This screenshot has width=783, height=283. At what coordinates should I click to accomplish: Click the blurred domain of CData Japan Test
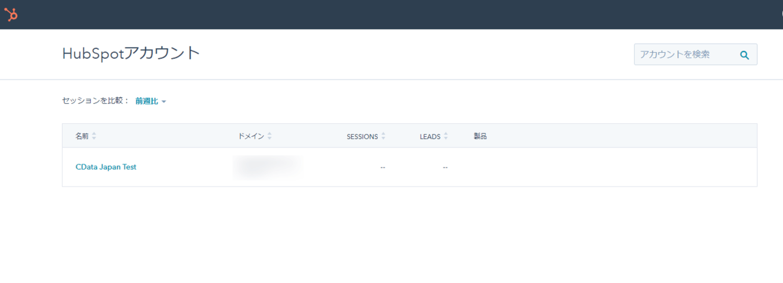[x=268, y=166]
